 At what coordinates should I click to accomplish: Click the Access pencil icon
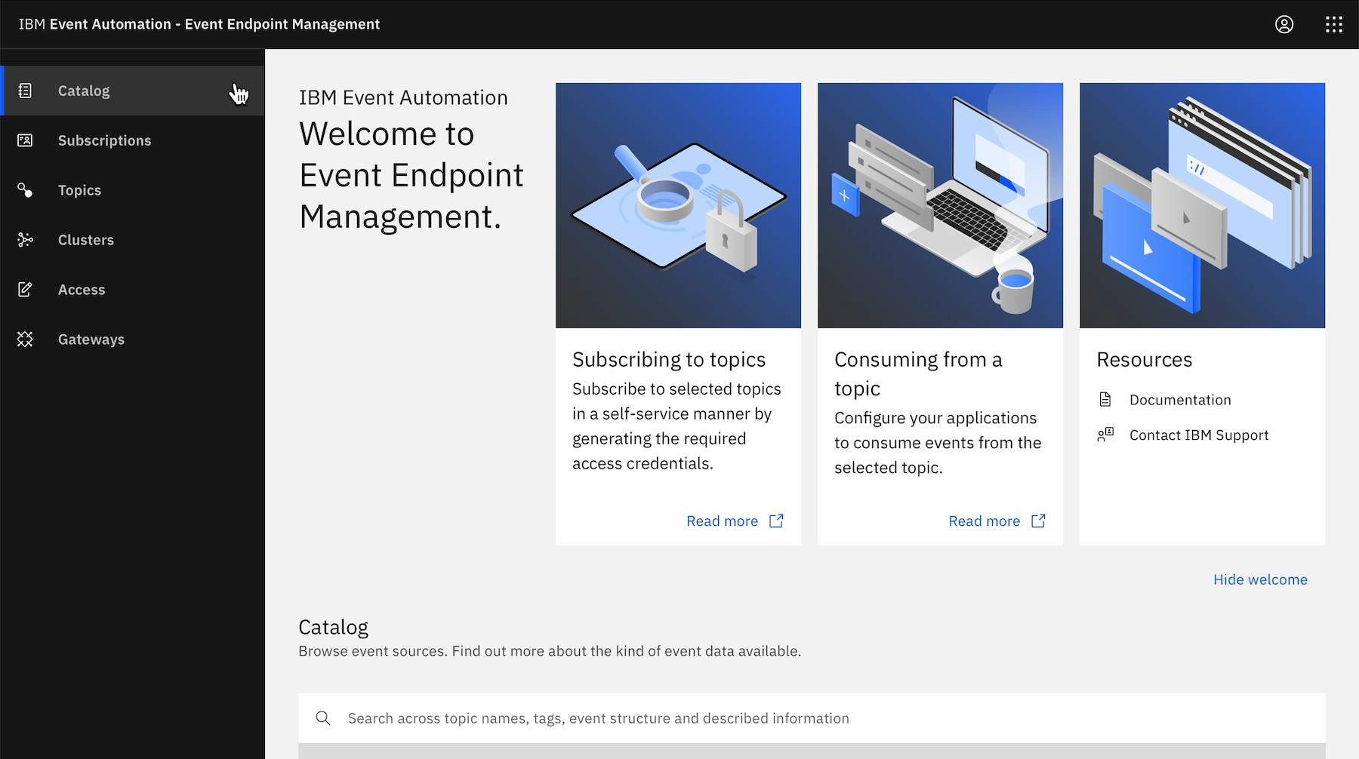(x=25, y=290)
